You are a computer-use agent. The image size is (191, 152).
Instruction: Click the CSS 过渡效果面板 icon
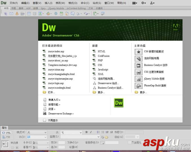tap(139, 72)
